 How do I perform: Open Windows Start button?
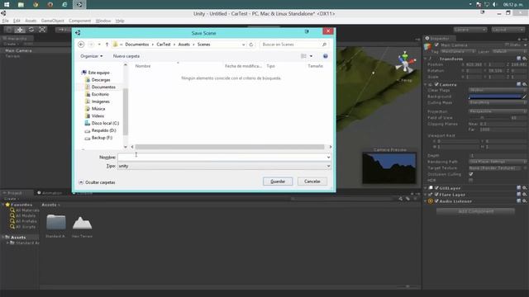pos(7,4)
